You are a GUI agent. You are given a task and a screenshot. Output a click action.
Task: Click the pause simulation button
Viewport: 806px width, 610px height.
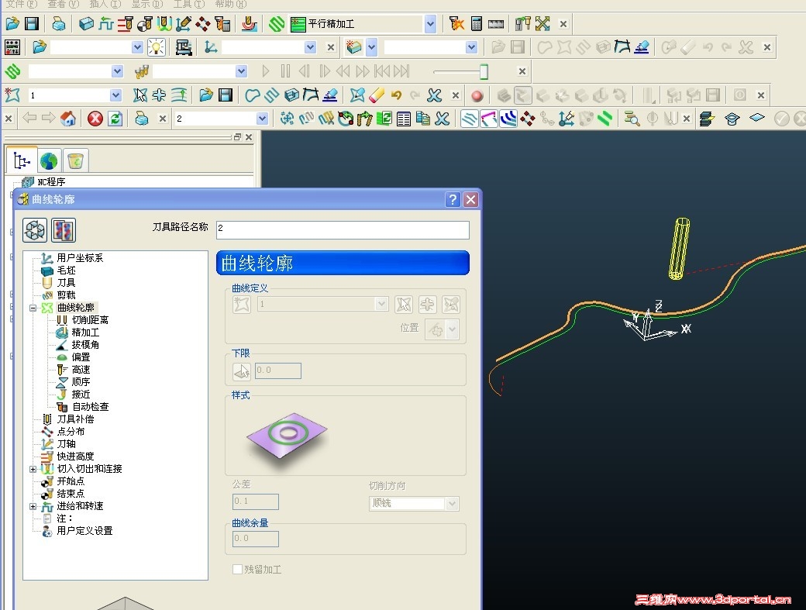pos(285,71)
